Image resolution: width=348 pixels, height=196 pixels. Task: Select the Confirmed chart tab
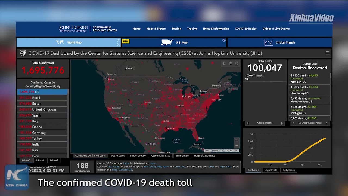point(253,170)
